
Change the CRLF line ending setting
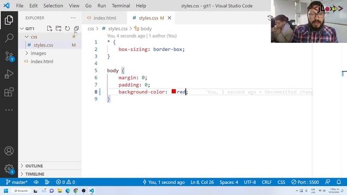coord(267,182)
